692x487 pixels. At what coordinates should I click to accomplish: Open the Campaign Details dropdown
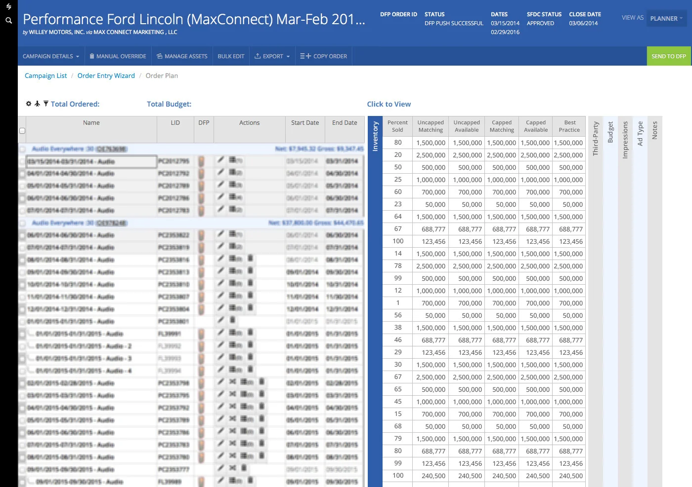tap(51, 56)
